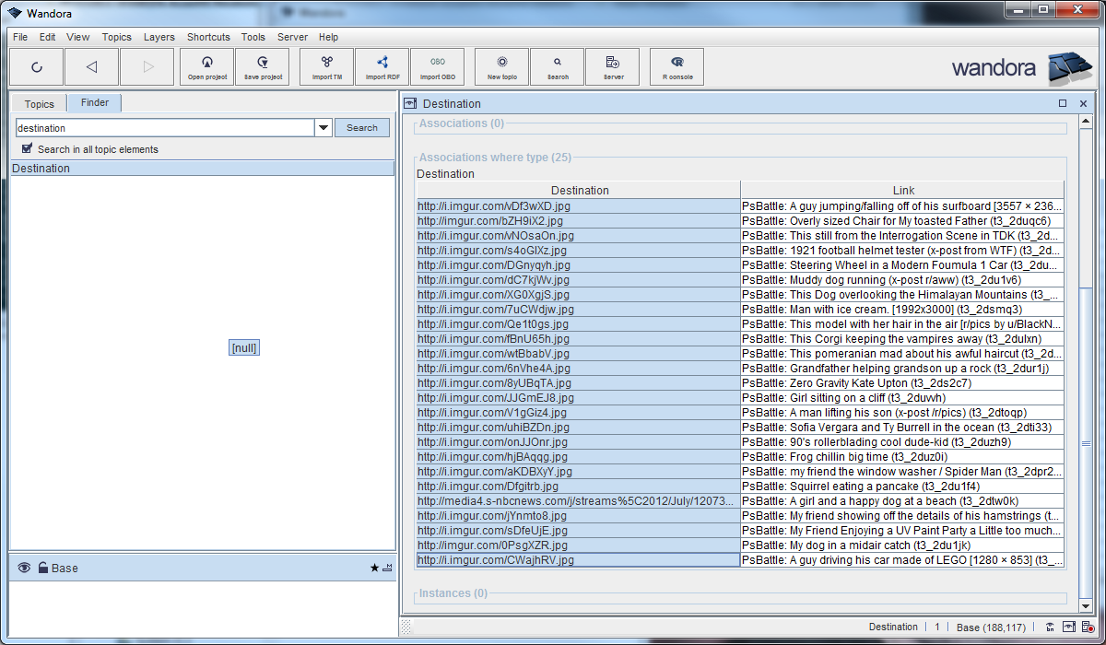Toggle the lock on the Base layer
Image resolution: width=1106 pixels, height=645 pixels.
(42, 569)
